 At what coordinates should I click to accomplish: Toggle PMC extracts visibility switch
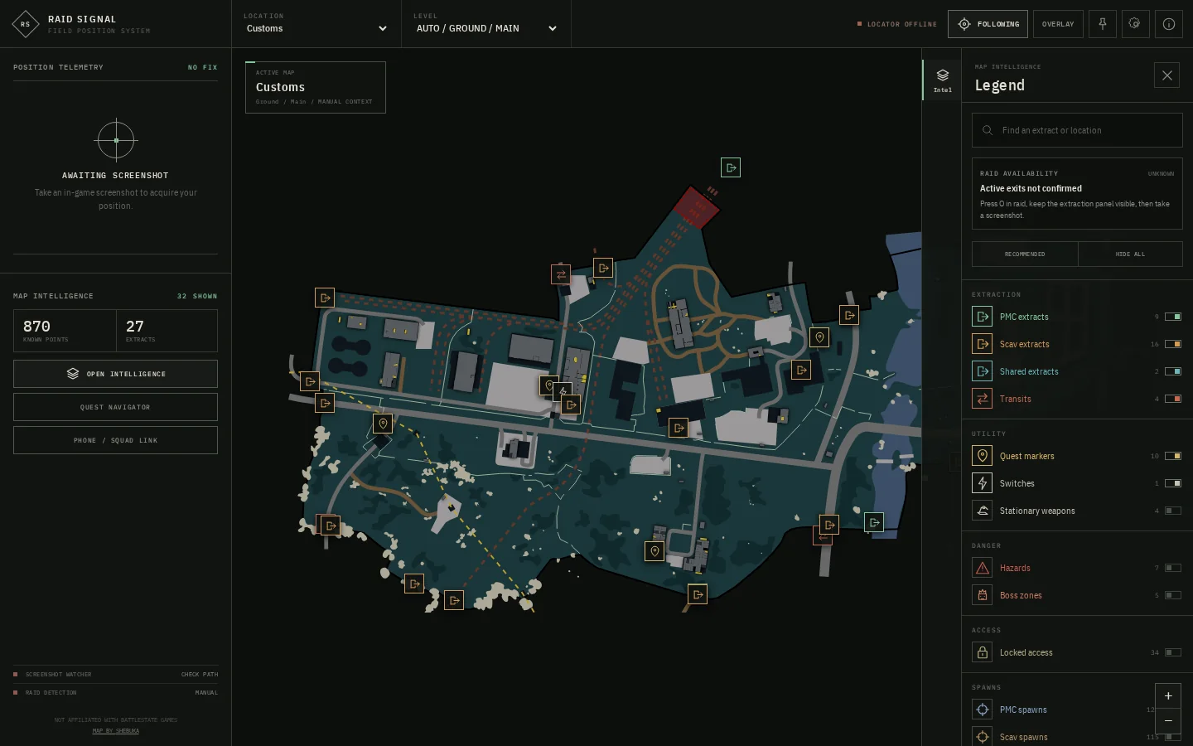tap(1173, 317)
